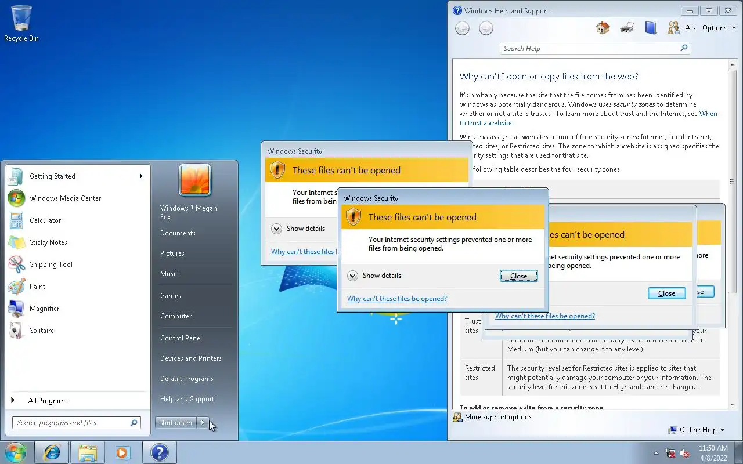Screen dimensions: 743x464
Task: Open the Solitaire game
Action: click(x=78, y=331)
